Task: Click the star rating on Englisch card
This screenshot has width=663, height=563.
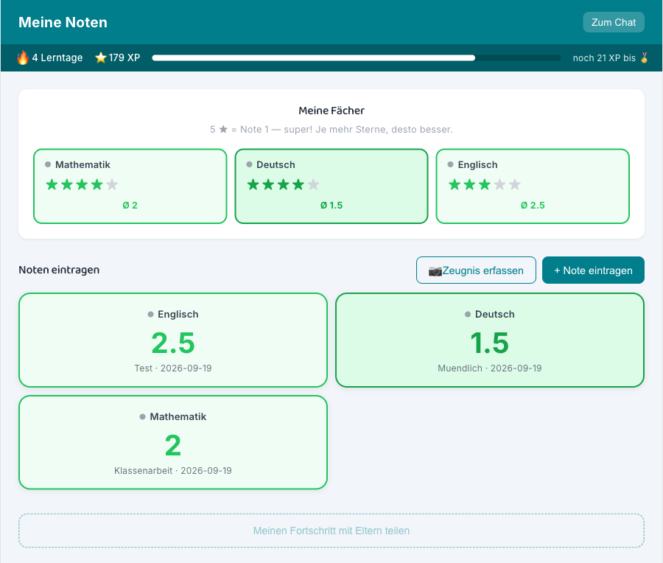Action: coord(484,184)
